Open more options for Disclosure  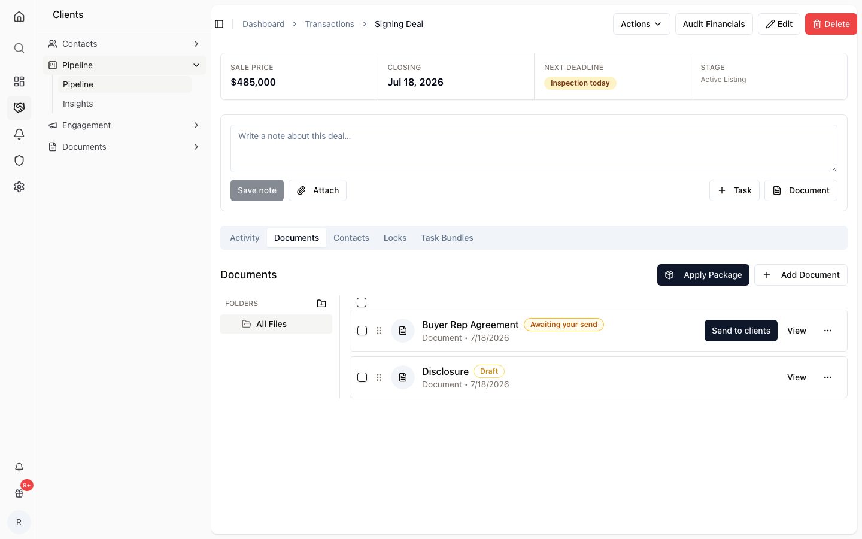828,377
